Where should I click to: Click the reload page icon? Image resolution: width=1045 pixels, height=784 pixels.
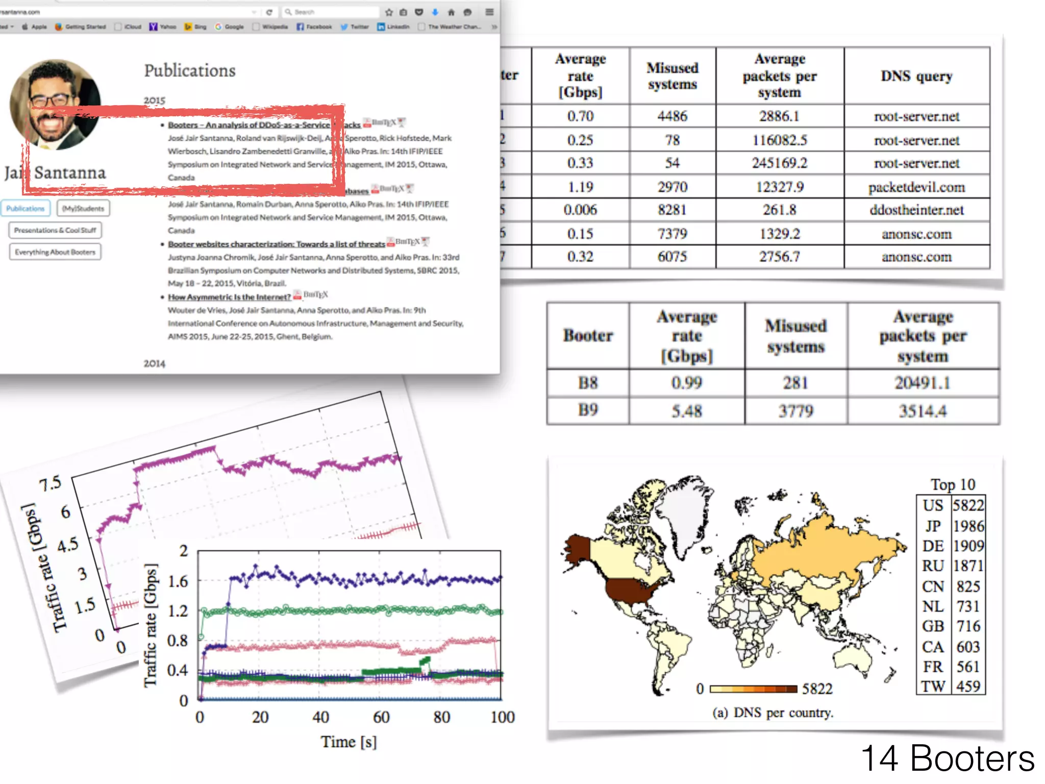(x=269, y=12)
